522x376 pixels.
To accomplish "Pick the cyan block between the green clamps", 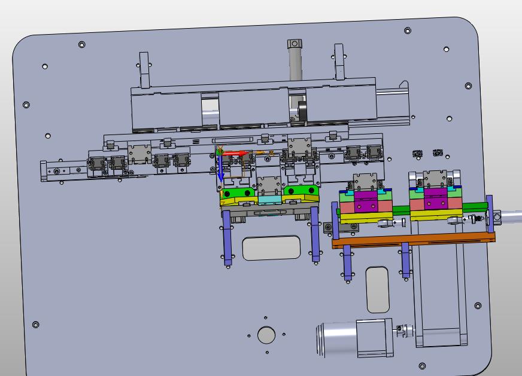I will (x=269, y=200).
